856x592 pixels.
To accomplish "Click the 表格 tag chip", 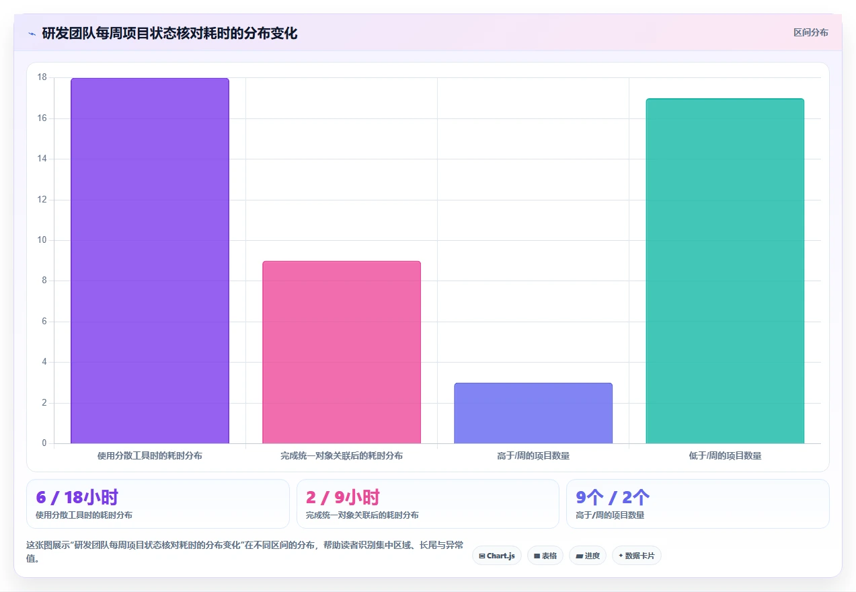I will (x=545, y=556).
